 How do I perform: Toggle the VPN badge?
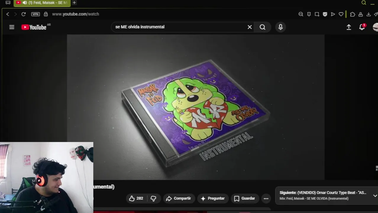(x=35, y=14)
